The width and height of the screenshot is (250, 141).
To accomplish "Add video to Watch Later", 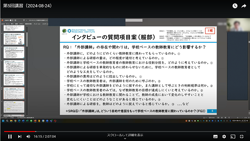I will (x=235, y=6).
